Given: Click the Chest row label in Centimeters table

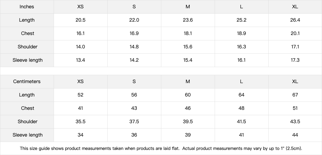Looking at the screenshot, I should pos(27,108).
